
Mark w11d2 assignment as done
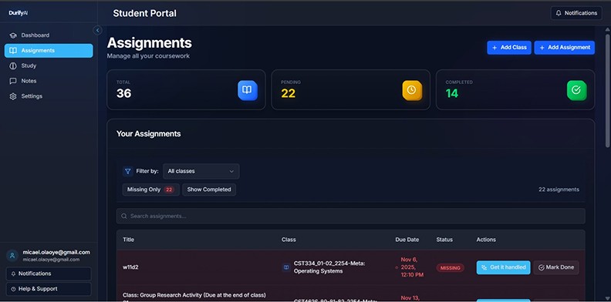click(556, 267)
